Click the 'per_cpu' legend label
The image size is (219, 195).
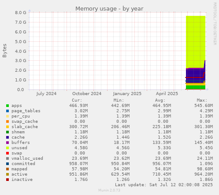[21, 116]
